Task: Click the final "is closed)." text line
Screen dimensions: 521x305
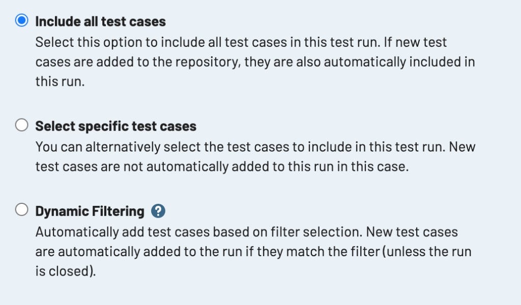Action: point(65,271)
